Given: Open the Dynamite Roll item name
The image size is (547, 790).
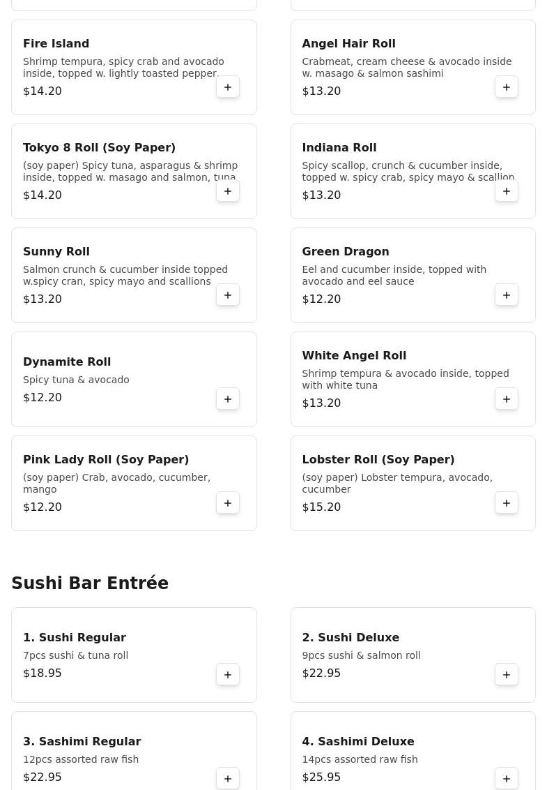Looking at the screenshot, I should pos(67,362).
